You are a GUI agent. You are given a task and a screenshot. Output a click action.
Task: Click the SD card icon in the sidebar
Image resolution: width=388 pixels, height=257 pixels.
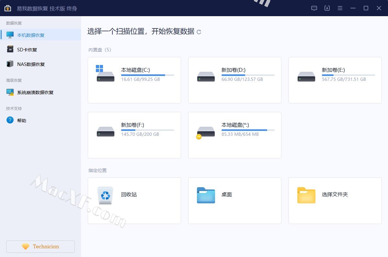click(x=10, y=49)
